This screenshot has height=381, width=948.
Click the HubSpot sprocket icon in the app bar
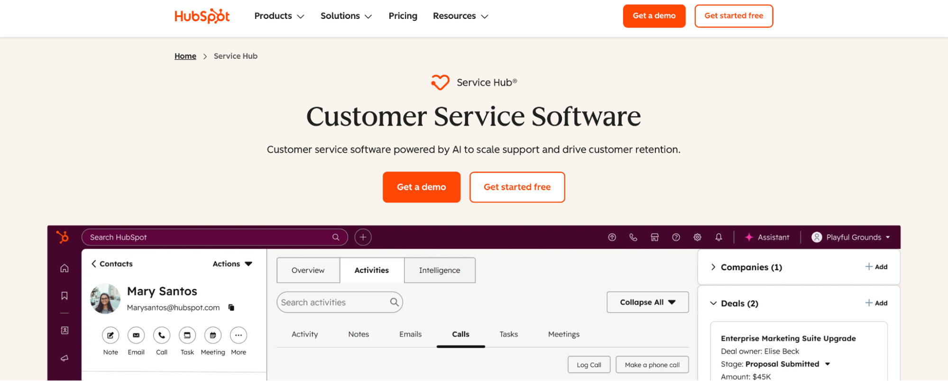pos(63,237)
